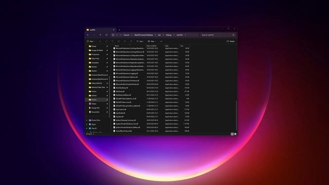Click the Svg.Skia.dll file icon

pos(114,117)
